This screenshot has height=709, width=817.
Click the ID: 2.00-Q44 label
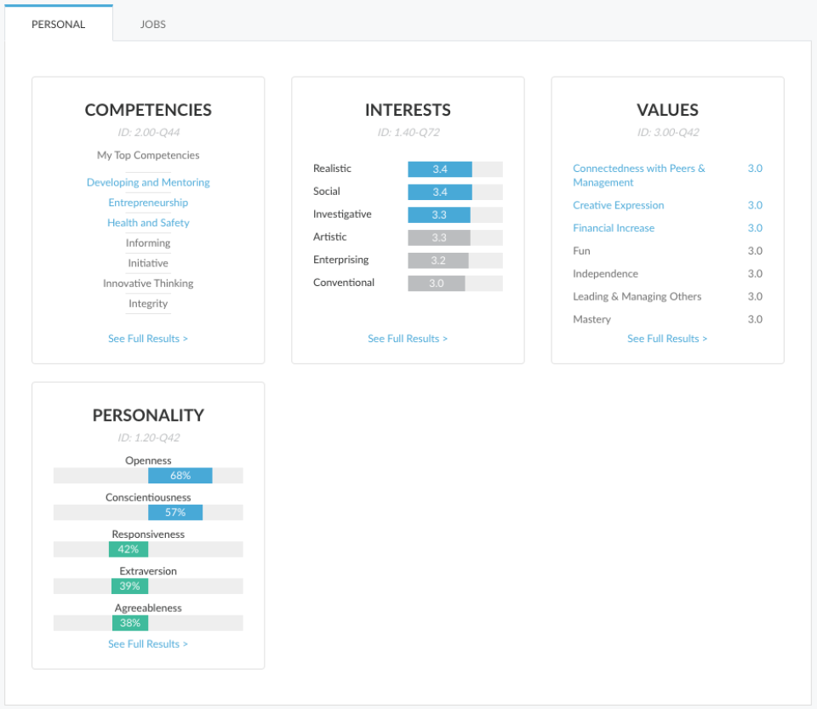click(x=148, y=132)
